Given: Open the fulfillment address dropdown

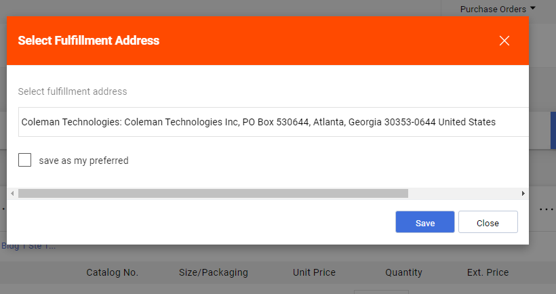Looking at the screenshot, I should [x=273, y=122].
